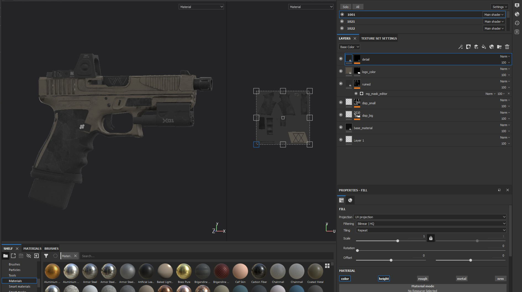
Task: Toggle visibility of texture set 1021
Action: (342, 22)
